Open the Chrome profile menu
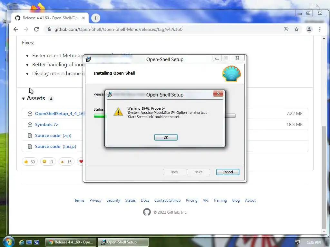Image resolution: width=330 pixels, height=247 pixels. point(309,29)
